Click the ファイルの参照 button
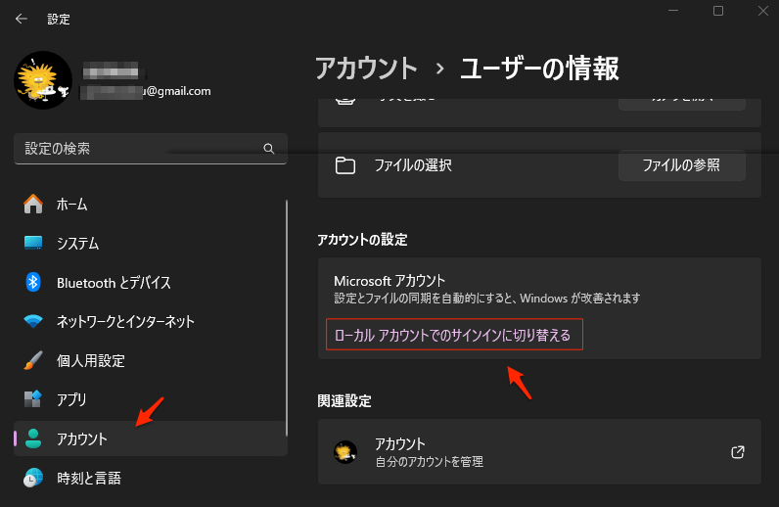 (x=681, y=165)
